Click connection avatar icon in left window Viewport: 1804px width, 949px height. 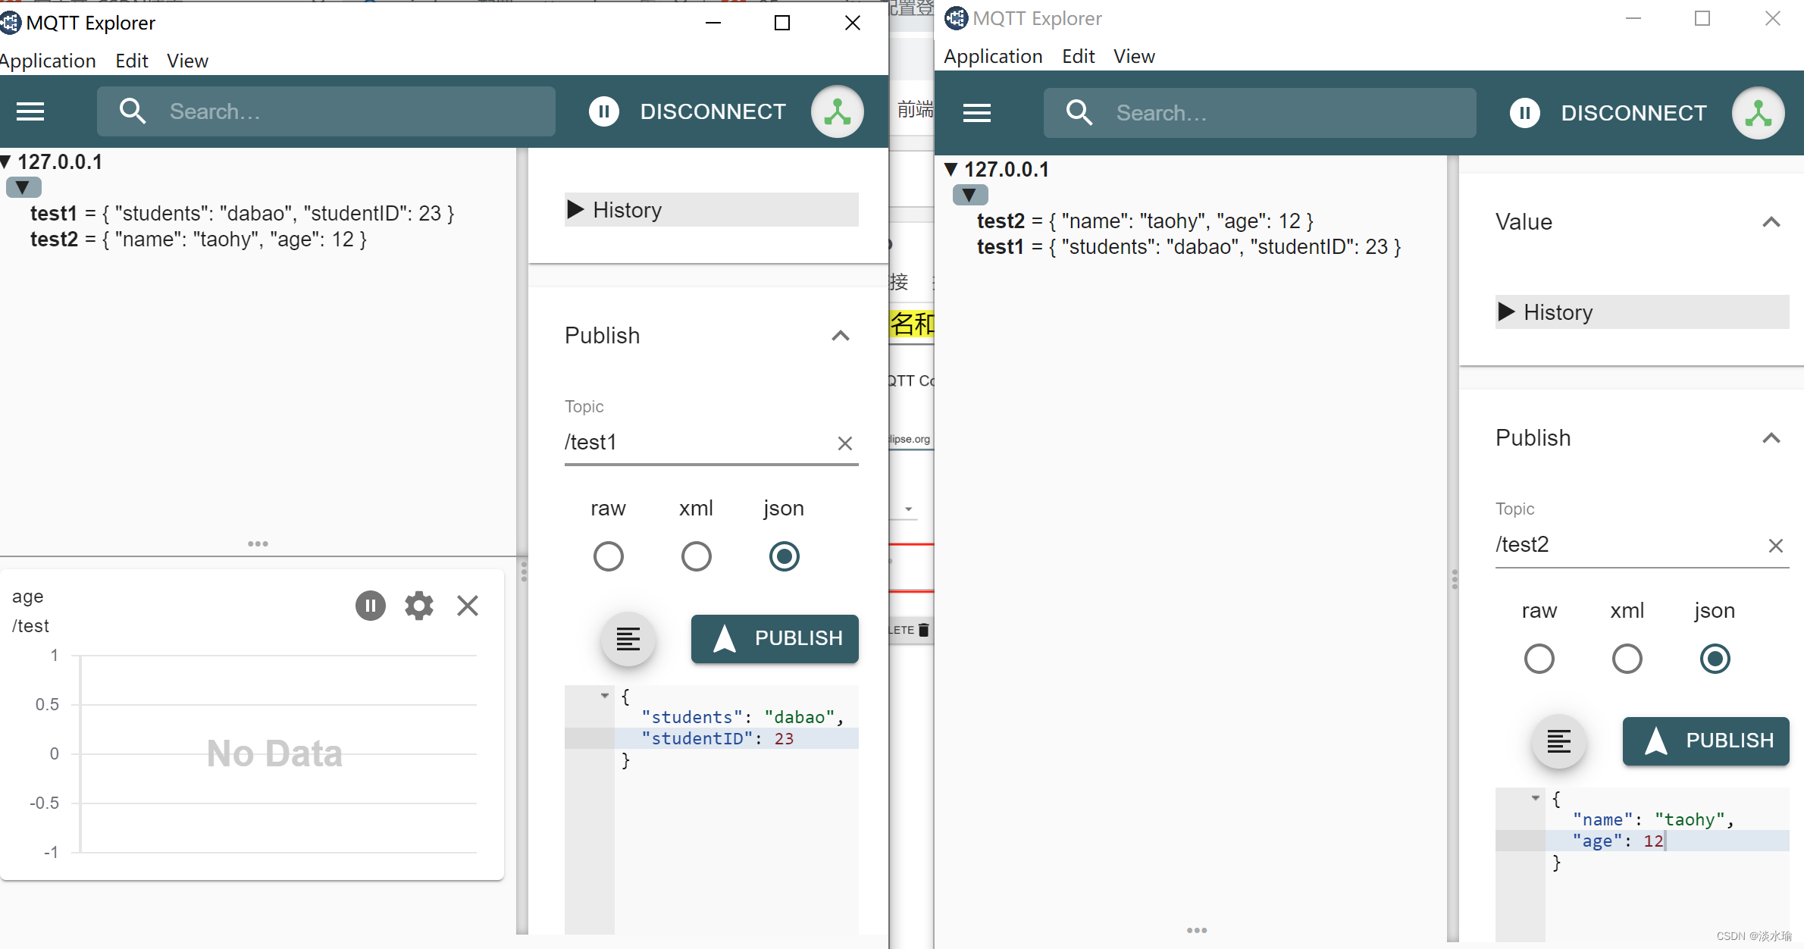838,111
